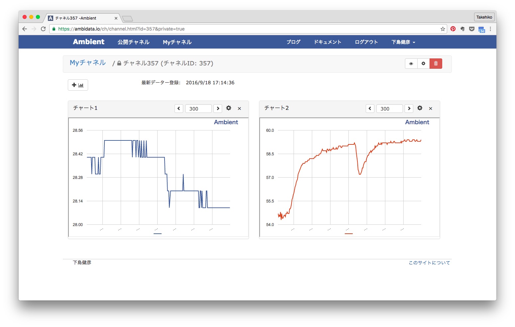
Task: Click the blue legend marker below チャート1
Action: [158, 234]
